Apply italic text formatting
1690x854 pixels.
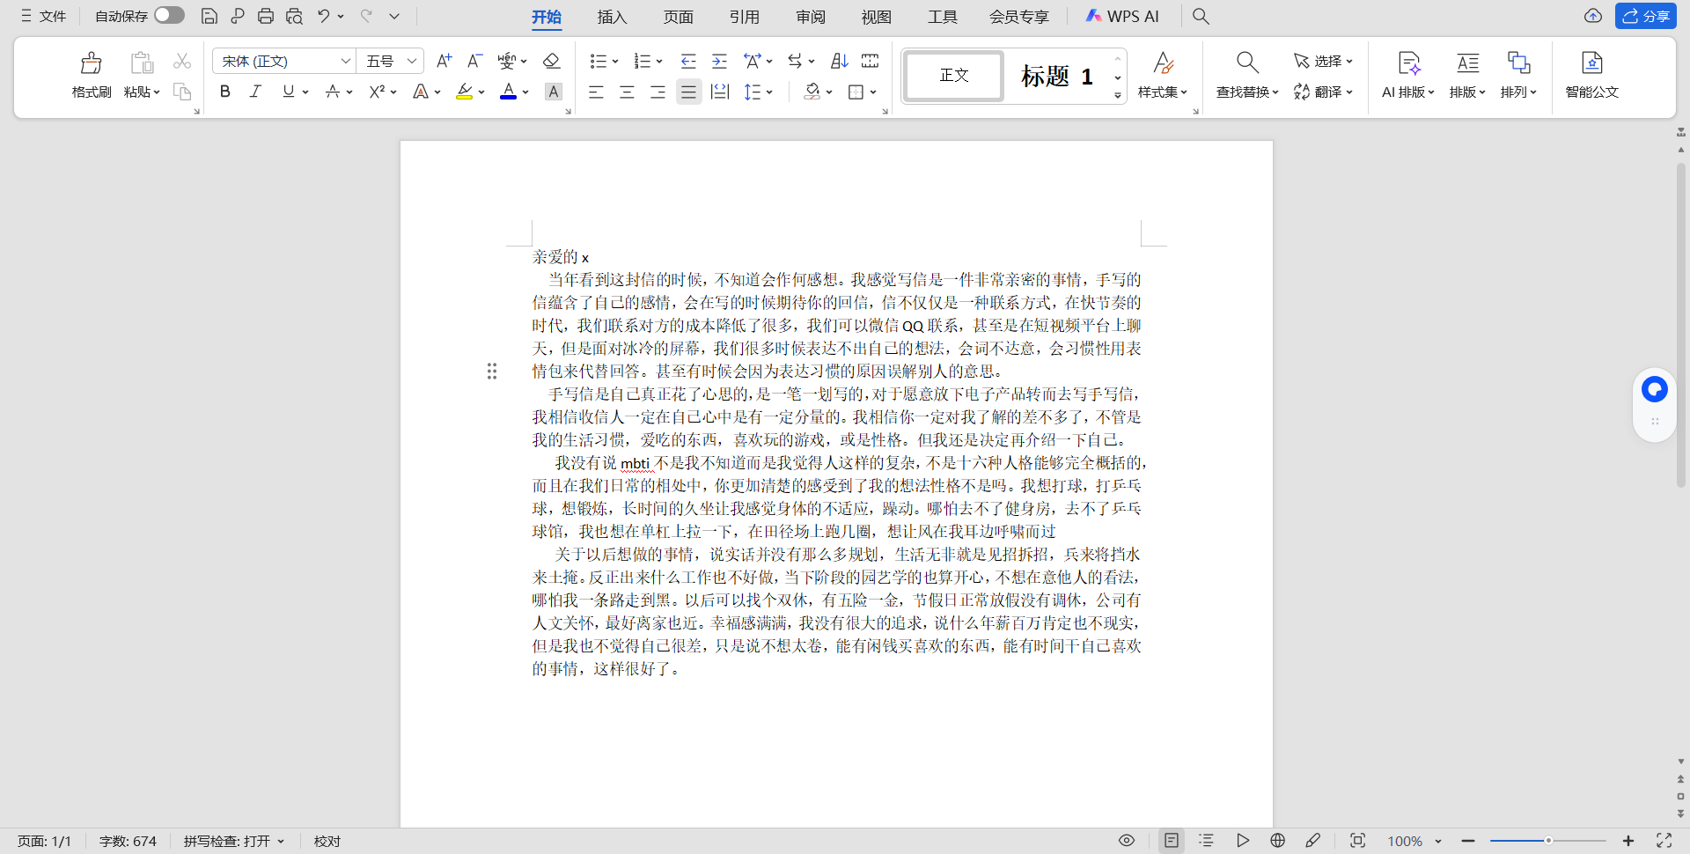[255, 92]
